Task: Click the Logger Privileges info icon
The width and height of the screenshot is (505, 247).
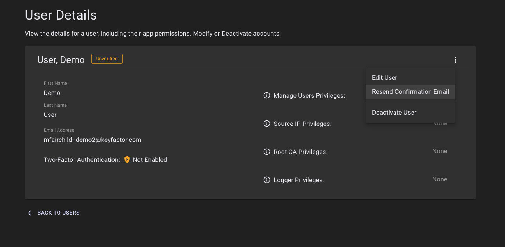Action: tap(267, 180)
